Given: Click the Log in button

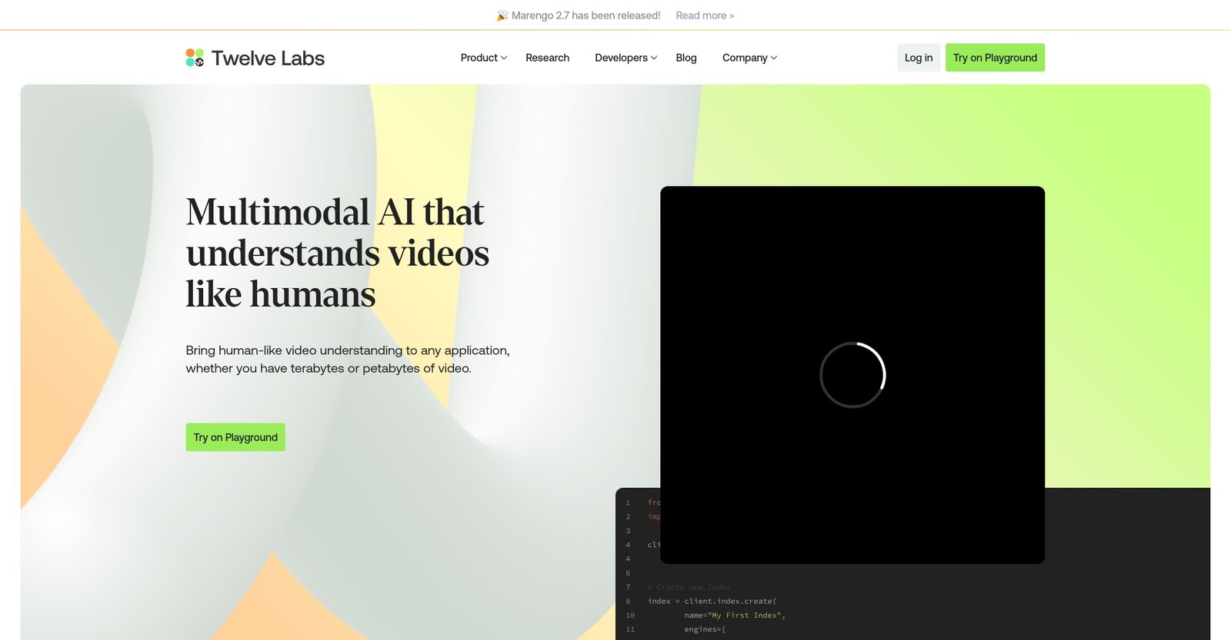Looking at the screenshot, I should [x=918, y=58].
